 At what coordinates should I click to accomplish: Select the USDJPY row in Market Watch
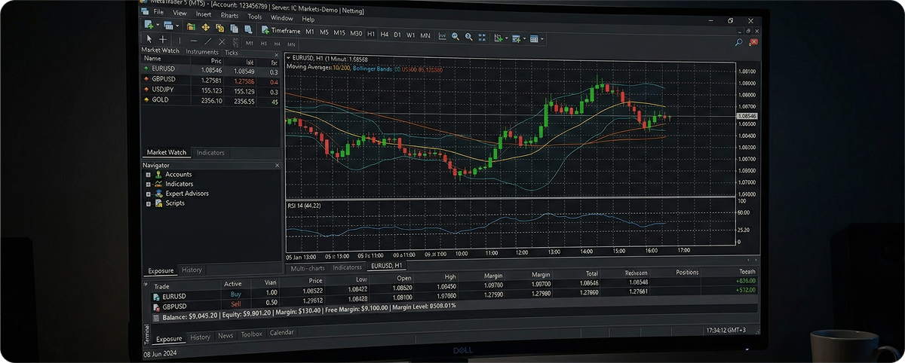(x=210, y=90)
